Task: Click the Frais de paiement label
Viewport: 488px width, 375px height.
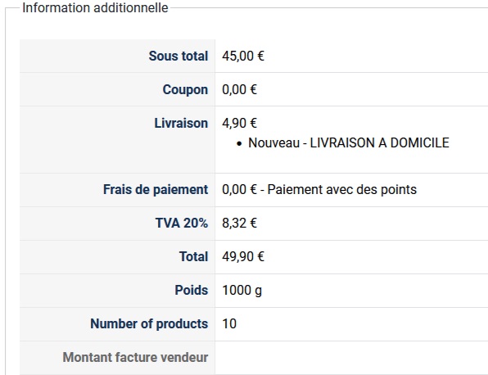Action: pyautogui.click(x=156, y=189)
